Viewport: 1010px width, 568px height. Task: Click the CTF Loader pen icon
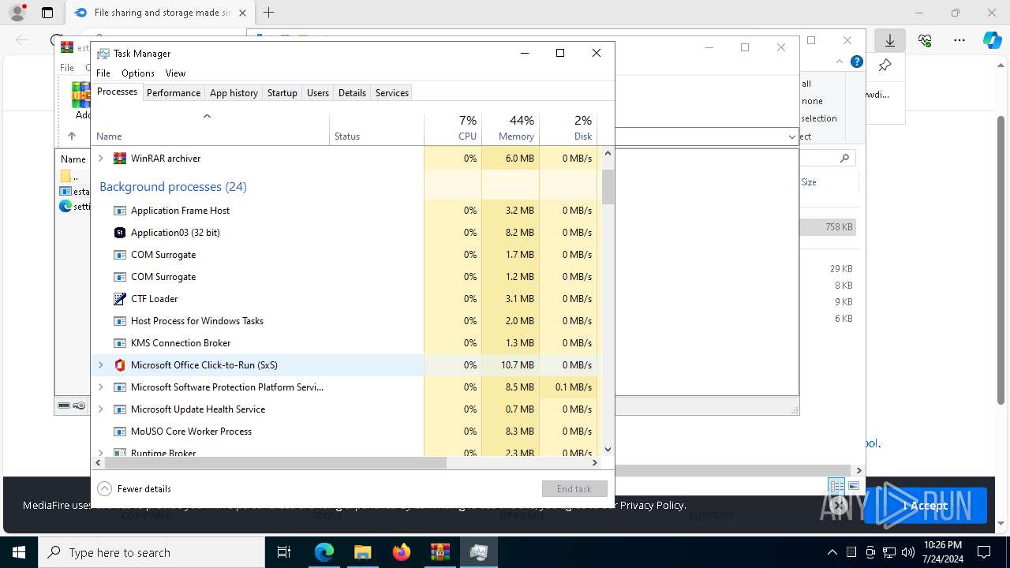coord(120,299)
